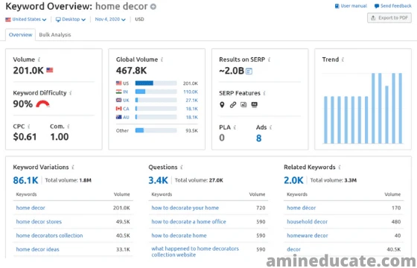Image resolution: width=417 pixels, height=268 pixels.
Task: Switch to the Bulk Analysis tab
Action: [x=55, y=34]
